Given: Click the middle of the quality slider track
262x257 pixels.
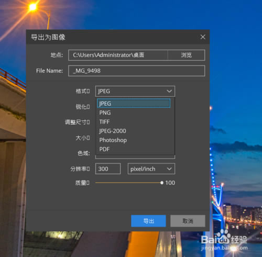Looking at the screenshot, I should (128, 183).
